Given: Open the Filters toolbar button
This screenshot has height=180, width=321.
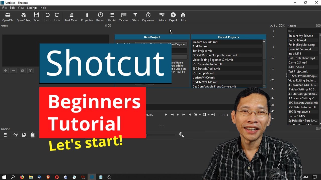Looking at the screenshot, I should [135, 17].
